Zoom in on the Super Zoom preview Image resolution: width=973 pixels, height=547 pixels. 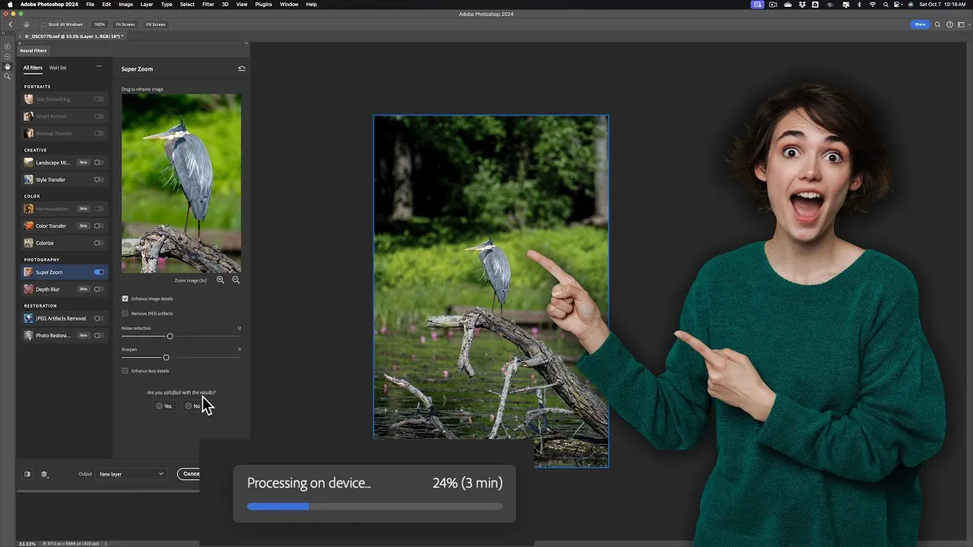pyautogui.click(x=220, y=280)
